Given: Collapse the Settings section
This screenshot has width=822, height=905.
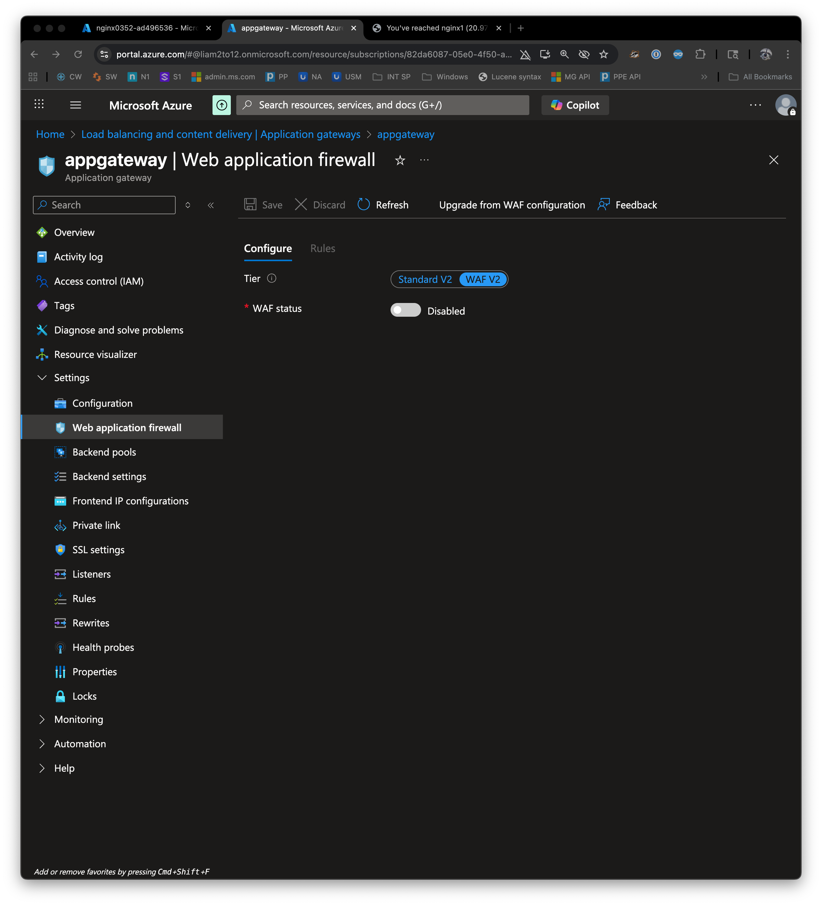Looking at the screenshot, I should click(x=42, y=377).
